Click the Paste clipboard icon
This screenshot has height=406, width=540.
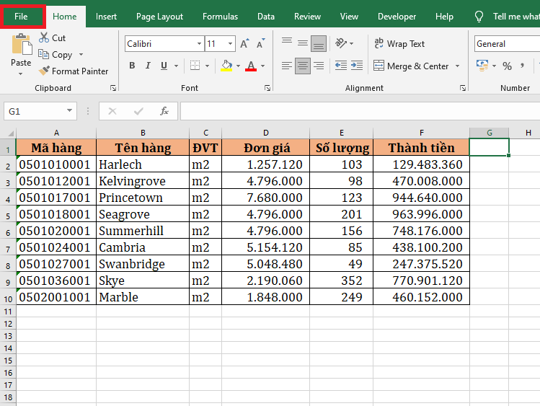(x=21, y=45)
